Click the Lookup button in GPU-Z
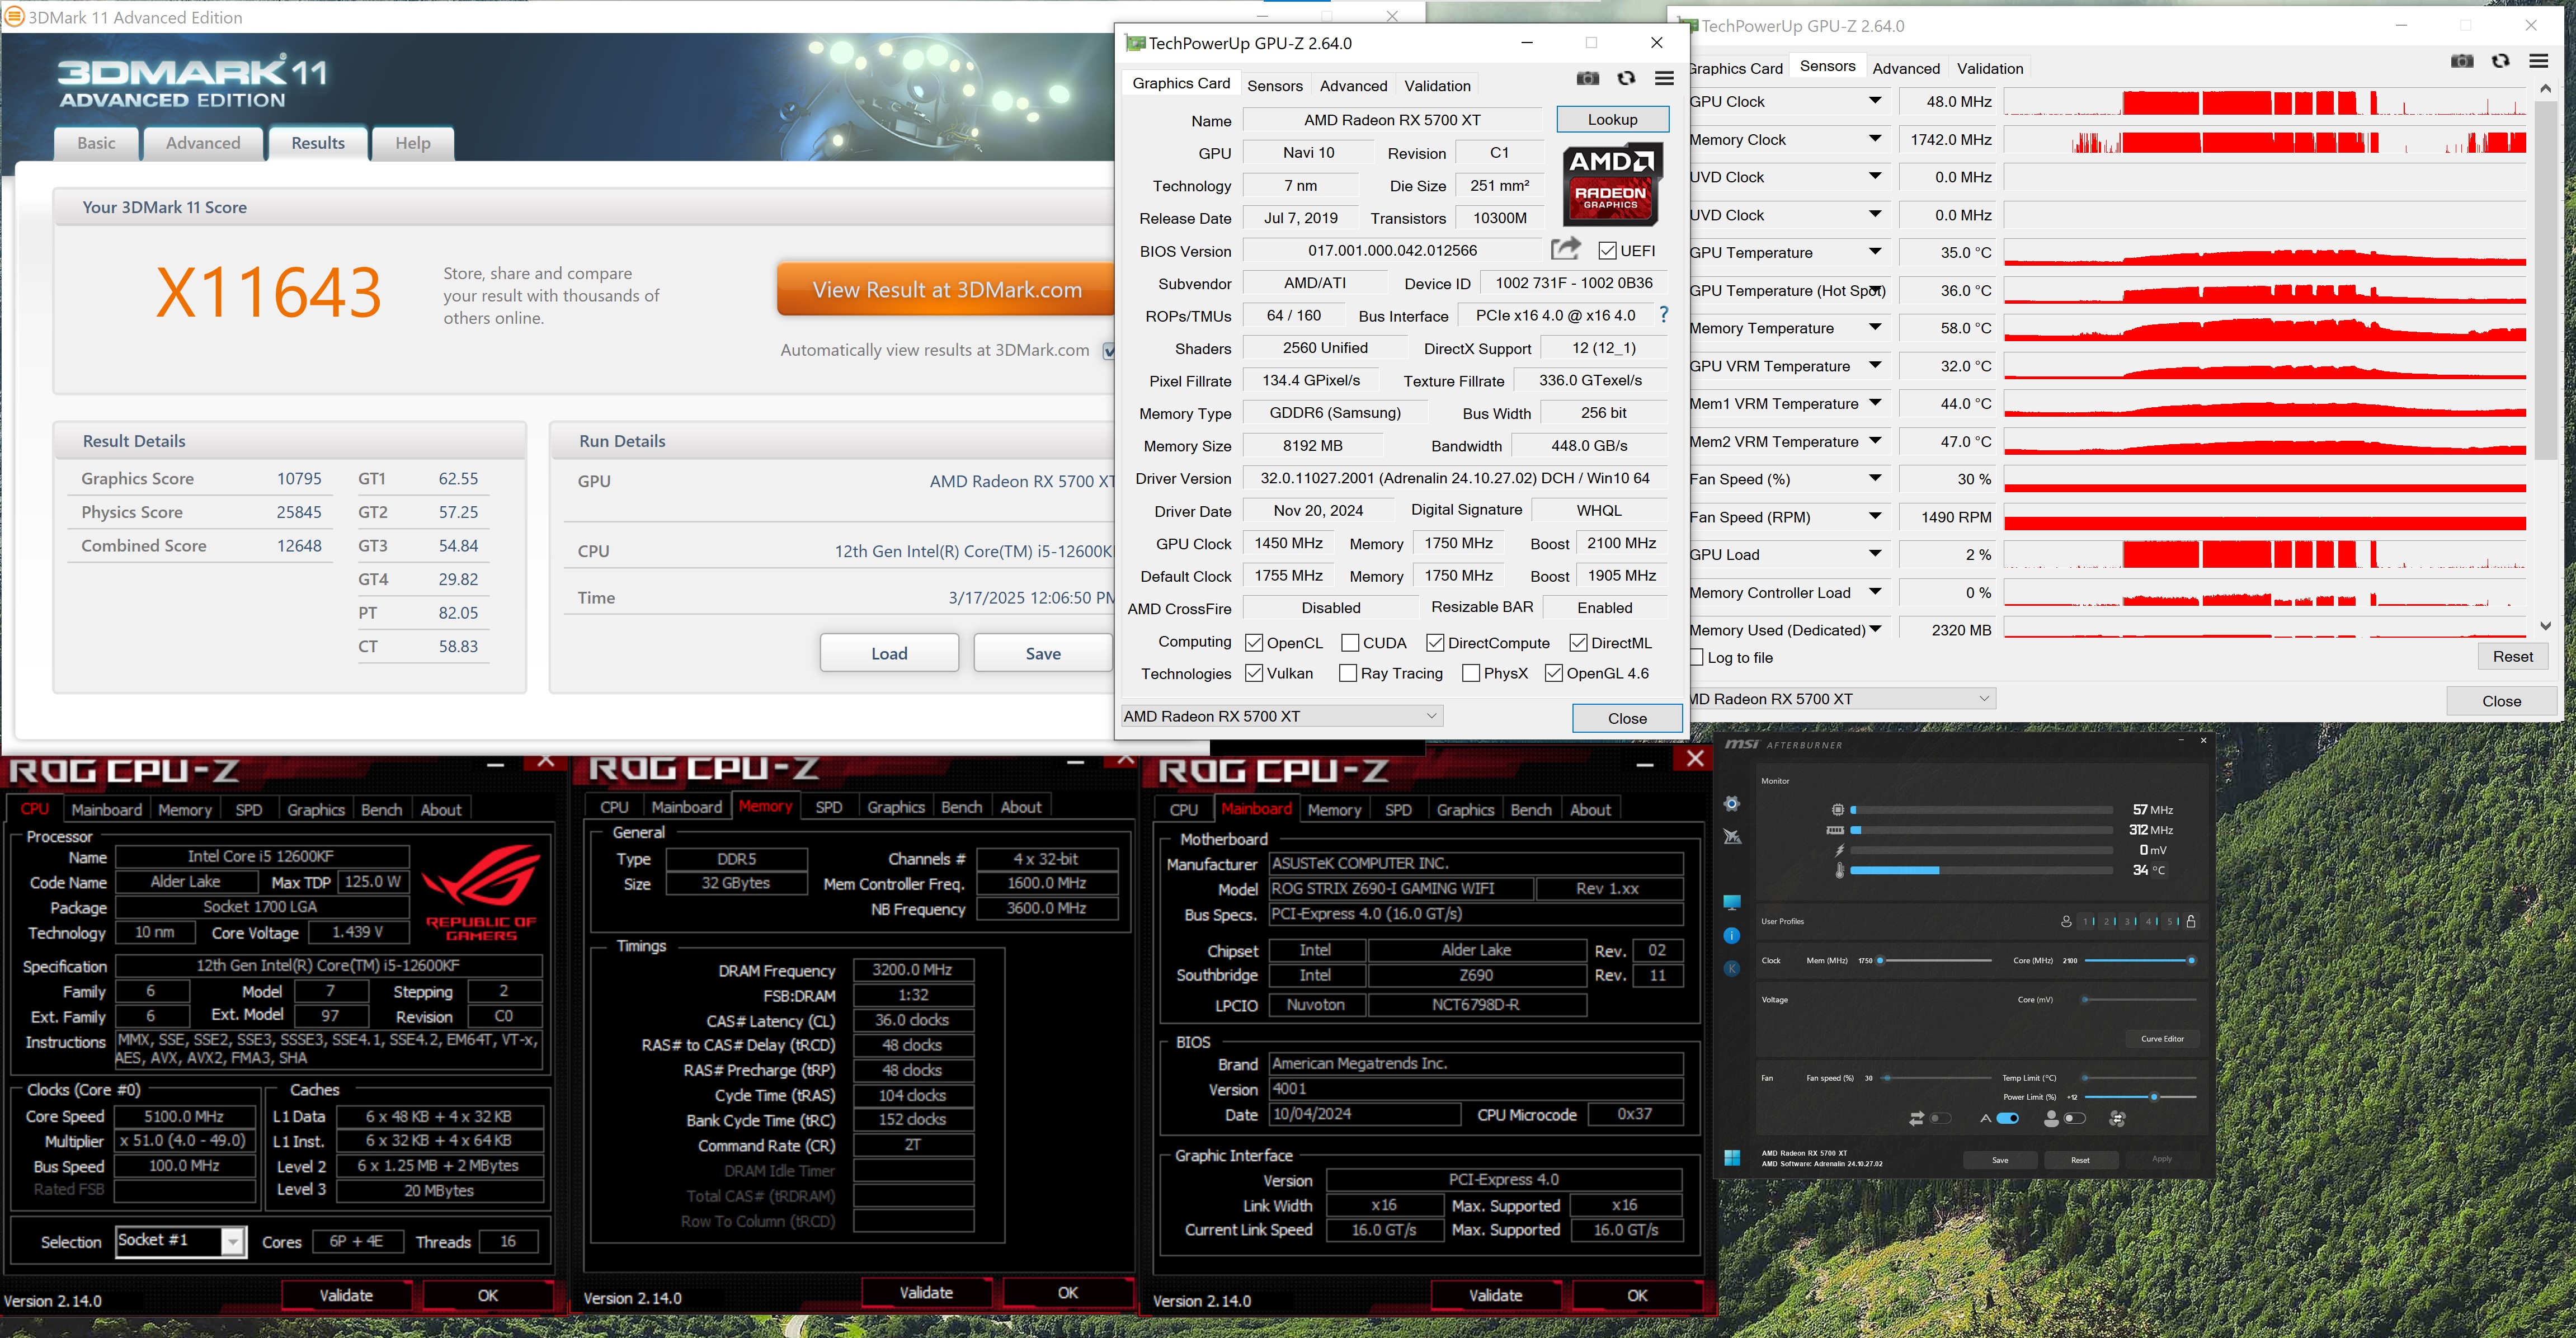 (x=1612, y=119)
